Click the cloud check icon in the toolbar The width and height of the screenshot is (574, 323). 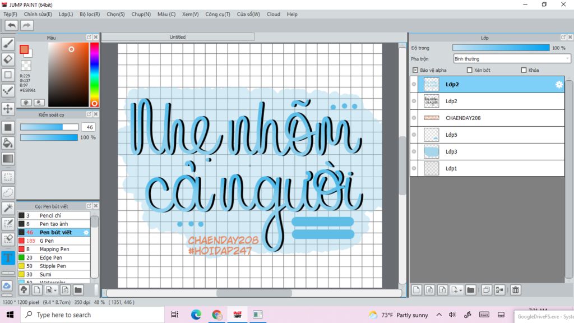[x=7, y=285]
